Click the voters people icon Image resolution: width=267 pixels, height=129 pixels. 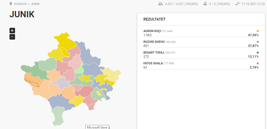click(161, 4)
